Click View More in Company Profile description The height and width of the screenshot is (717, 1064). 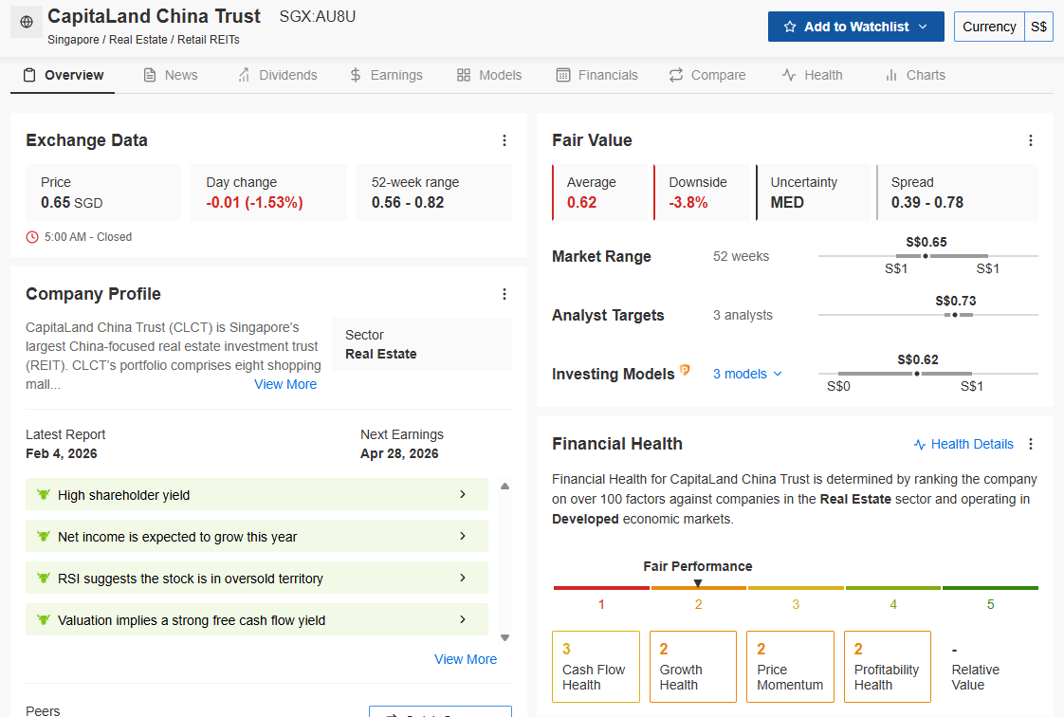point(285,384)
